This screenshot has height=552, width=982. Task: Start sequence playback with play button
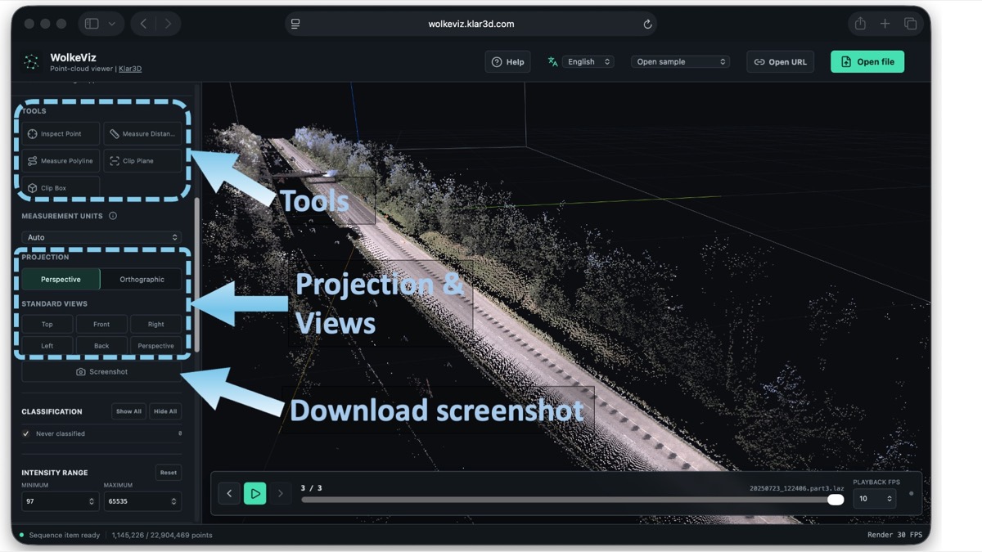click(255, 493)
